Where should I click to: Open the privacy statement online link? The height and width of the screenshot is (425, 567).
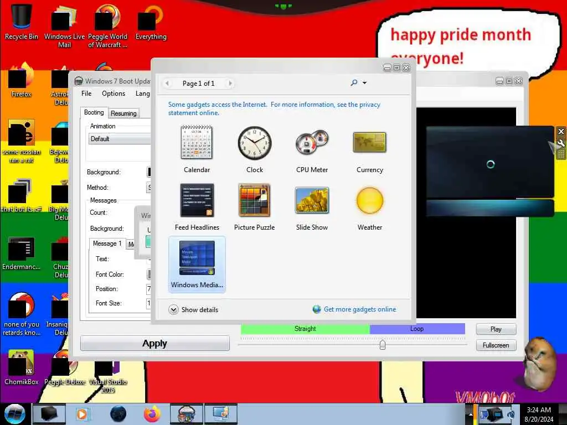(274, 109)
